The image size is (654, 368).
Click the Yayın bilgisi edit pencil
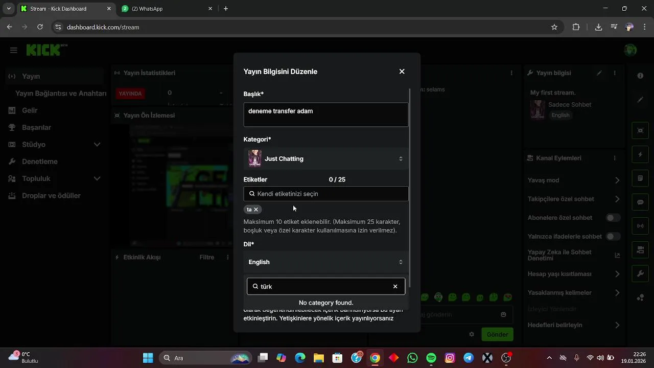pos(599,73)
